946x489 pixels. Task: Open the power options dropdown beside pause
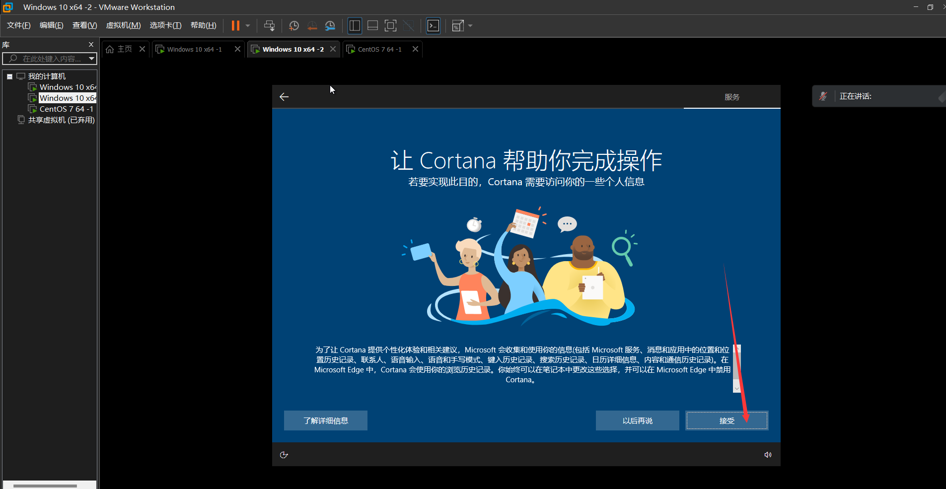248,26
